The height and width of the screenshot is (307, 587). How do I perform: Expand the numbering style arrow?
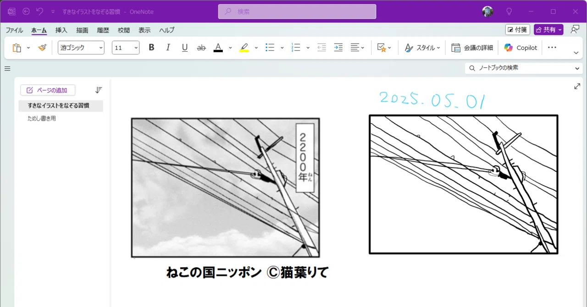308,48
